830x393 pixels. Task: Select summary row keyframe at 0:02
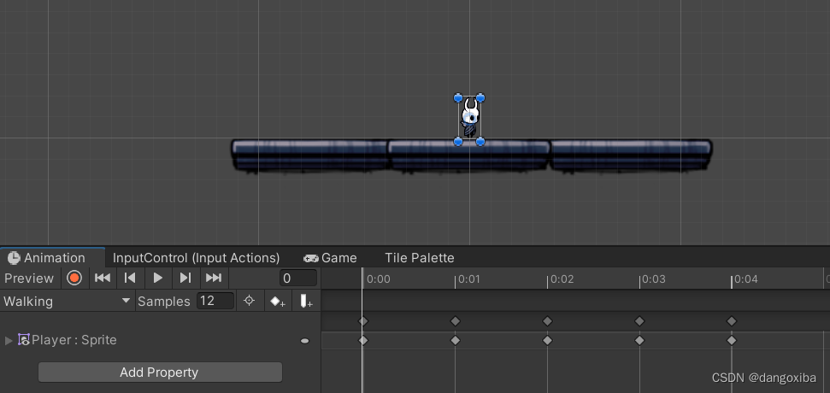click(547, 321)
